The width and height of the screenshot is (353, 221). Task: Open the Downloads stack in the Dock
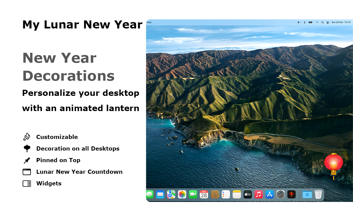(307, 194)
